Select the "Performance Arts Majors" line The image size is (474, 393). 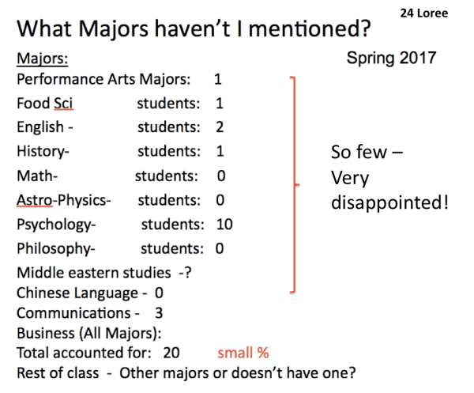click(103, 80)
